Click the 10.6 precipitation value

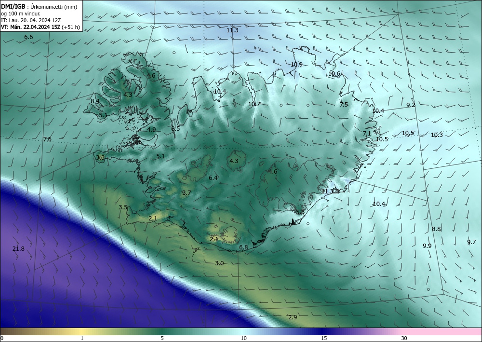[x=334, y=73]
